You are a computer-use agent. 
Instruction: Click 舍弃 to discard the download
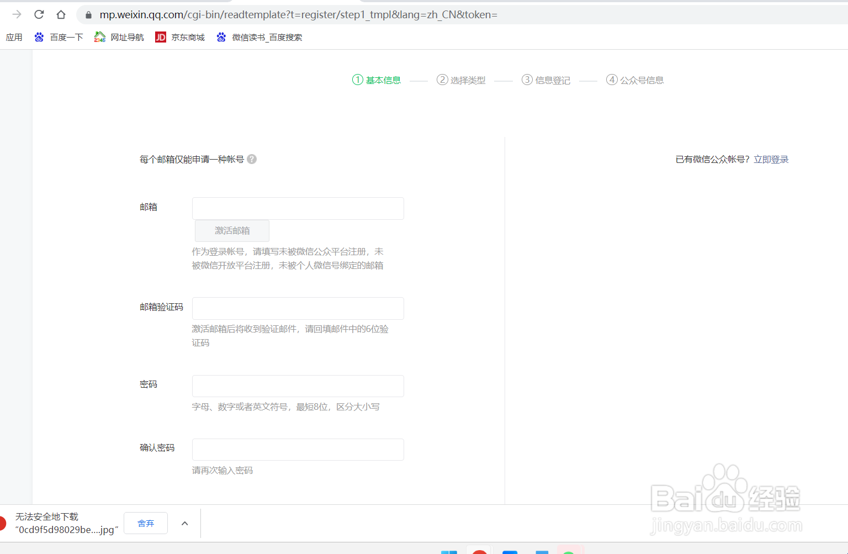pyautogui.click(x=145, y=523)
